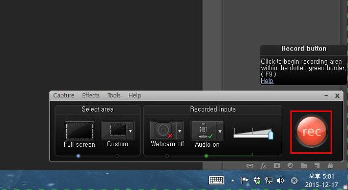
Task: Expand the webcam options dropdown arrow
Action: (180, 131)
